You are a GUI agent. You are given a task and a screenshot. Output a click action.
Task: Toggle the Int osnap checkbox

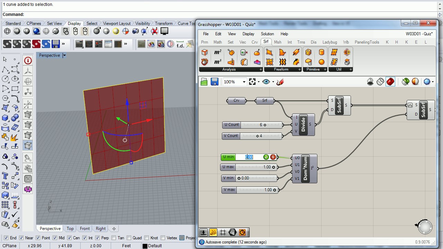[x=84, y=238]
